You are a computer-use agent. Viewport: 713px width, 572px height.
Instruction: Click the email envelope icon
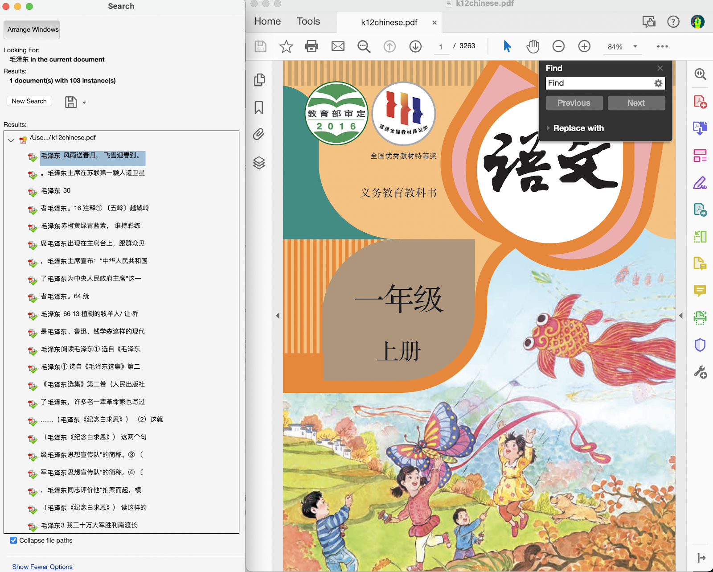click(x=338, y=46)
